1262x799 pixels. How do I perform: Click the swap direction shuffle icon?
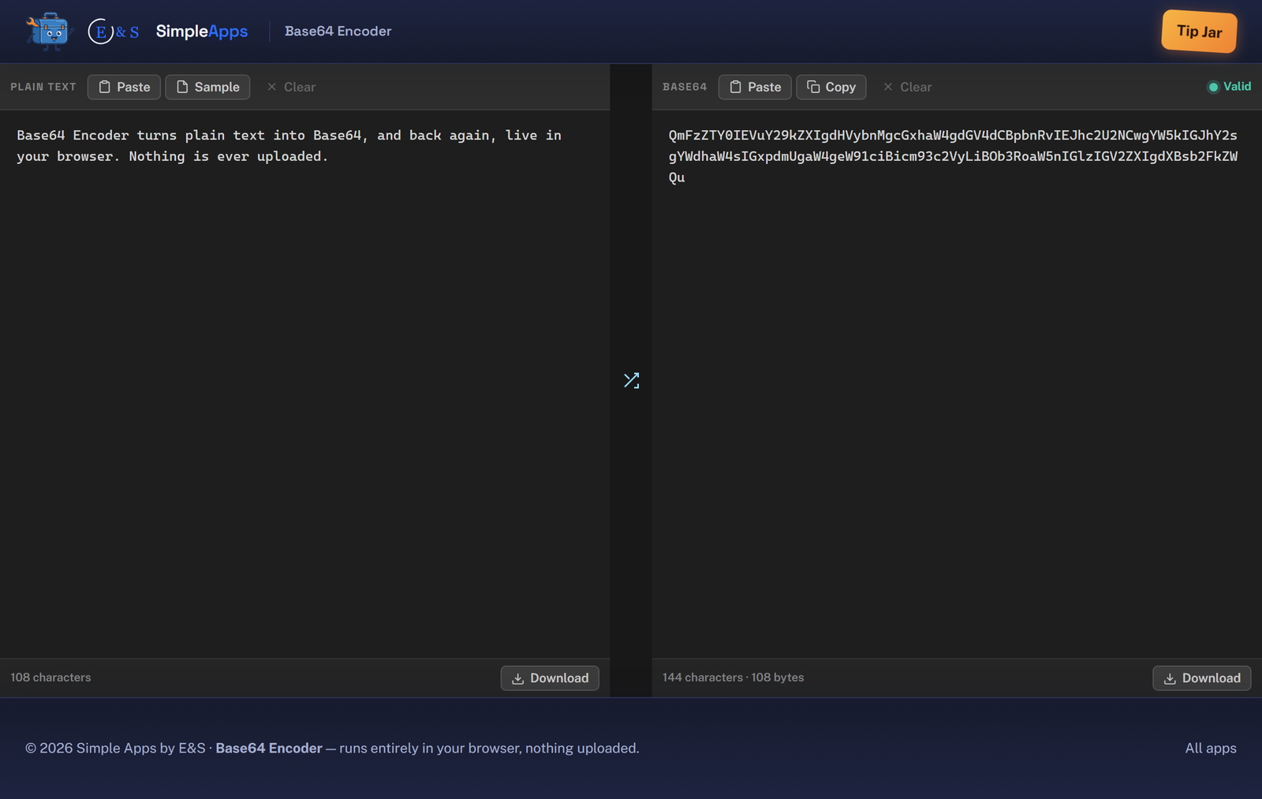tap(631, 380)
